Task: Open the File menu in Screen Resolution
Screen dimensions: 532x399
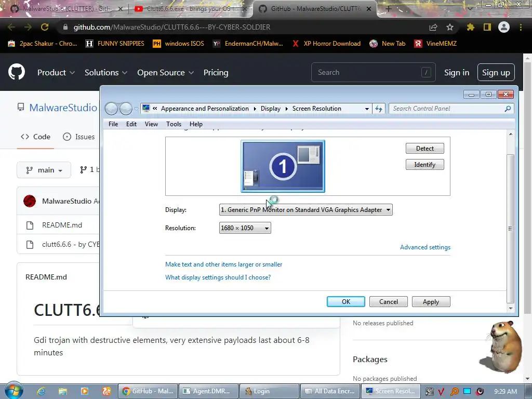Action: (x=113, y=124)
